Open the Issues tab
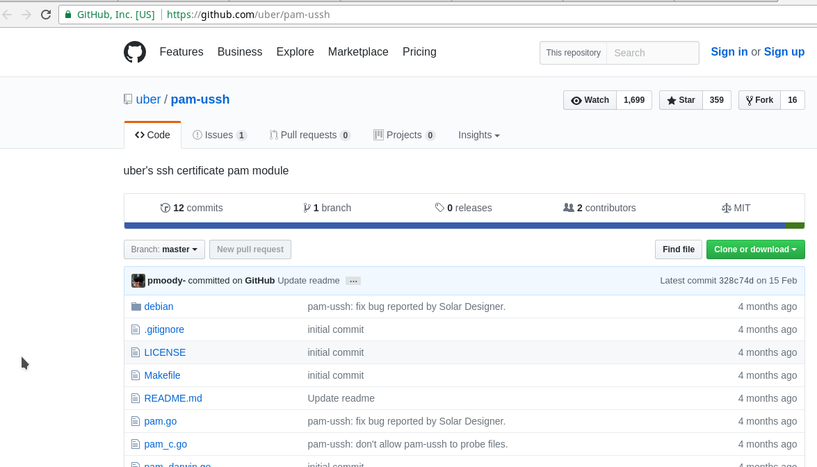 (219, 135)
